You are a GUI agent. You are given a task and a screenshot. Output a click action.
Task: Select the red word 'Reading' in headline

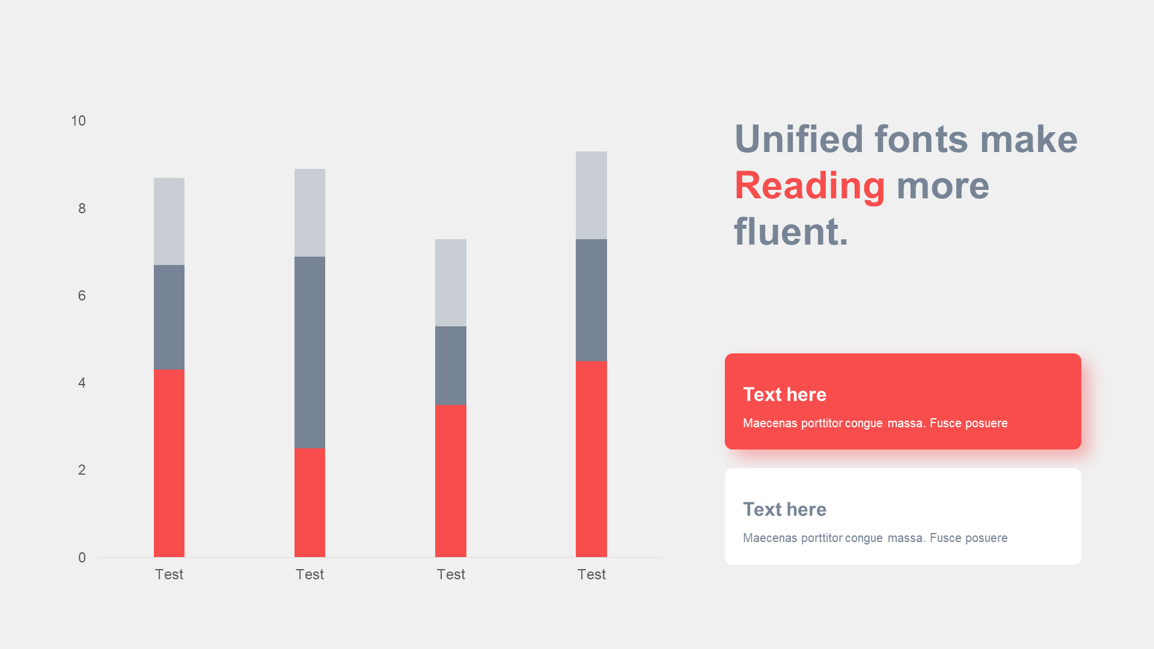[x=809, y=186]
